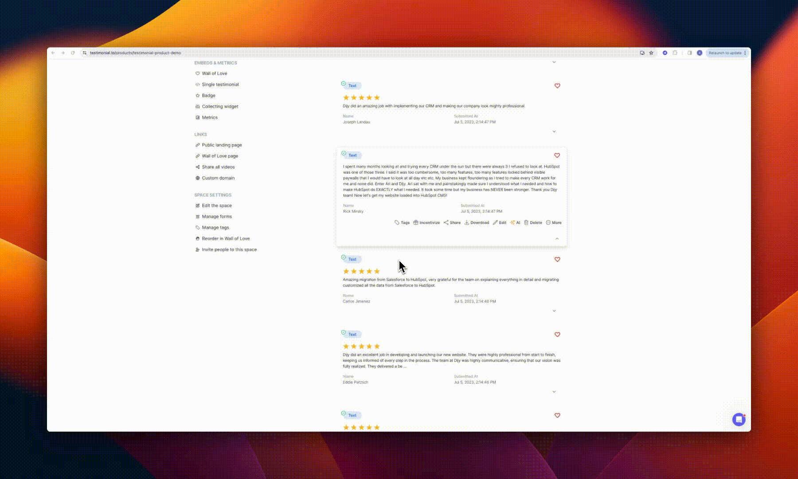The image size is (798, 479).
Task: Open the Metrics section
Action: tap(207, 118)
